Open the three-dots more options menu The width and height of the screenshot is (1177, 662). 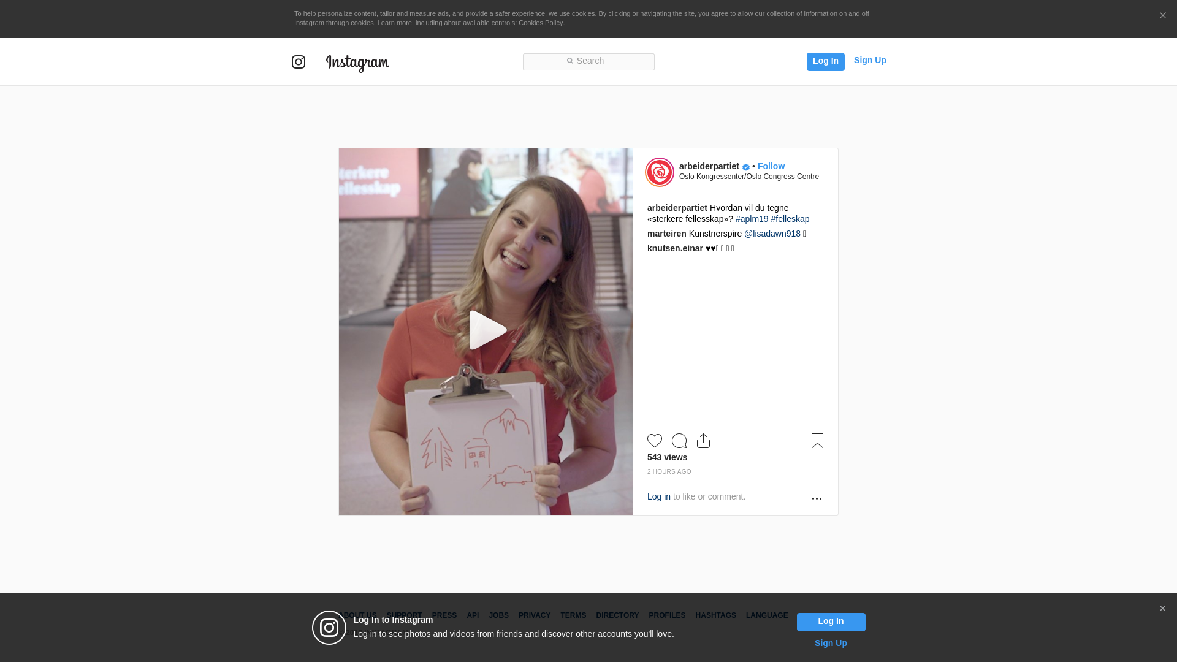coord(817,498)
